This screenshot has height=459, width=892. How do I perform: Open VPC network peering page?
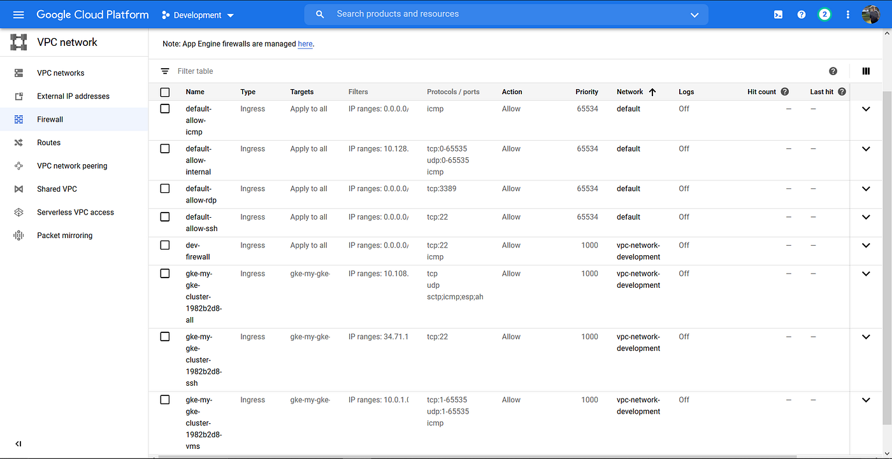74,166
